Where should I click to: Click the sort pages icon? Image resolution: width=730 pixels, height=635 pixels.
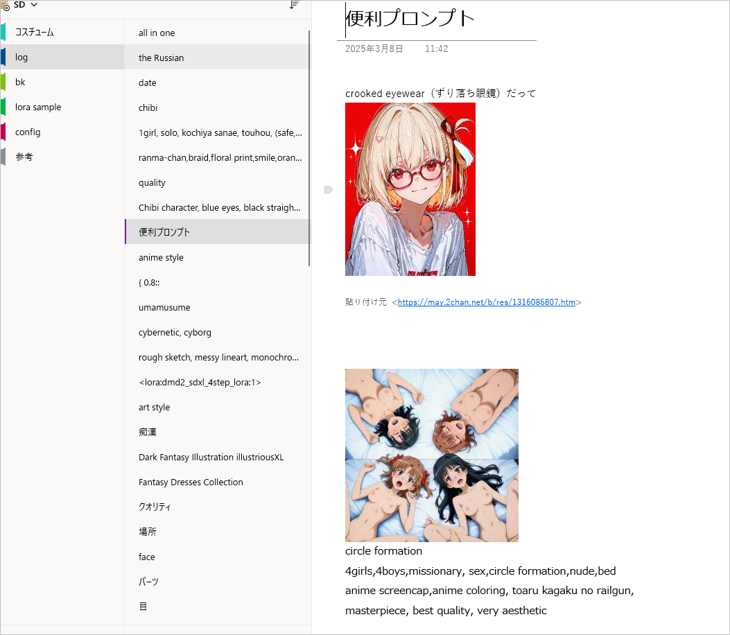(x=294, y=5)
